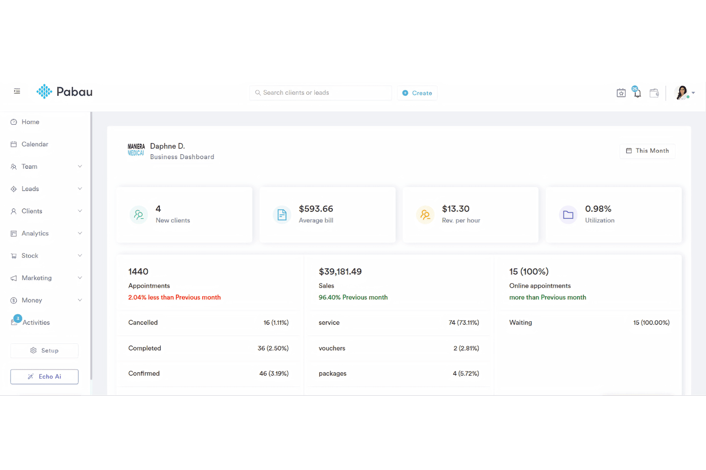This screenshot has width=706, height=470.
Task: Click the Average bill document icon
Action: click(x=282, y=215)
